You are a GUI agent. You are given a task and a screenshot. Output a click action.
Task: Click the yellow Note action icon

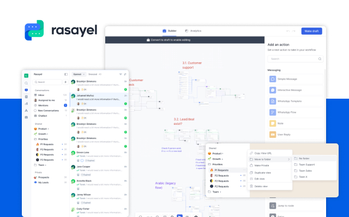pyautogui.click(x=273, y=123)
